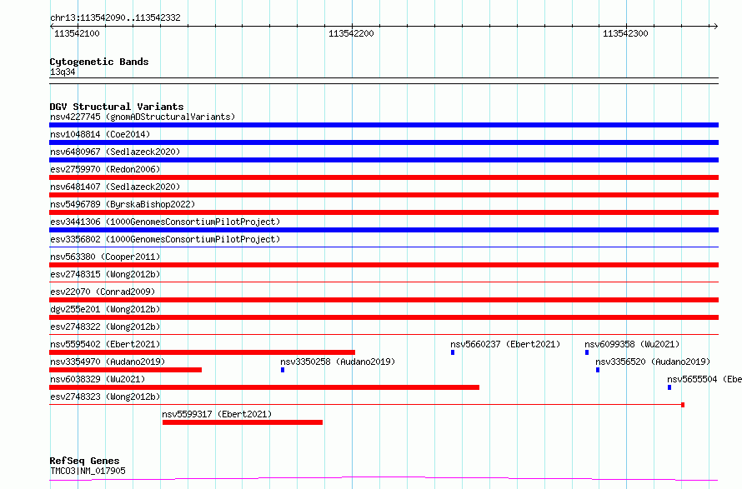Click the blue bar under nsv4227745

coord(384,125)
